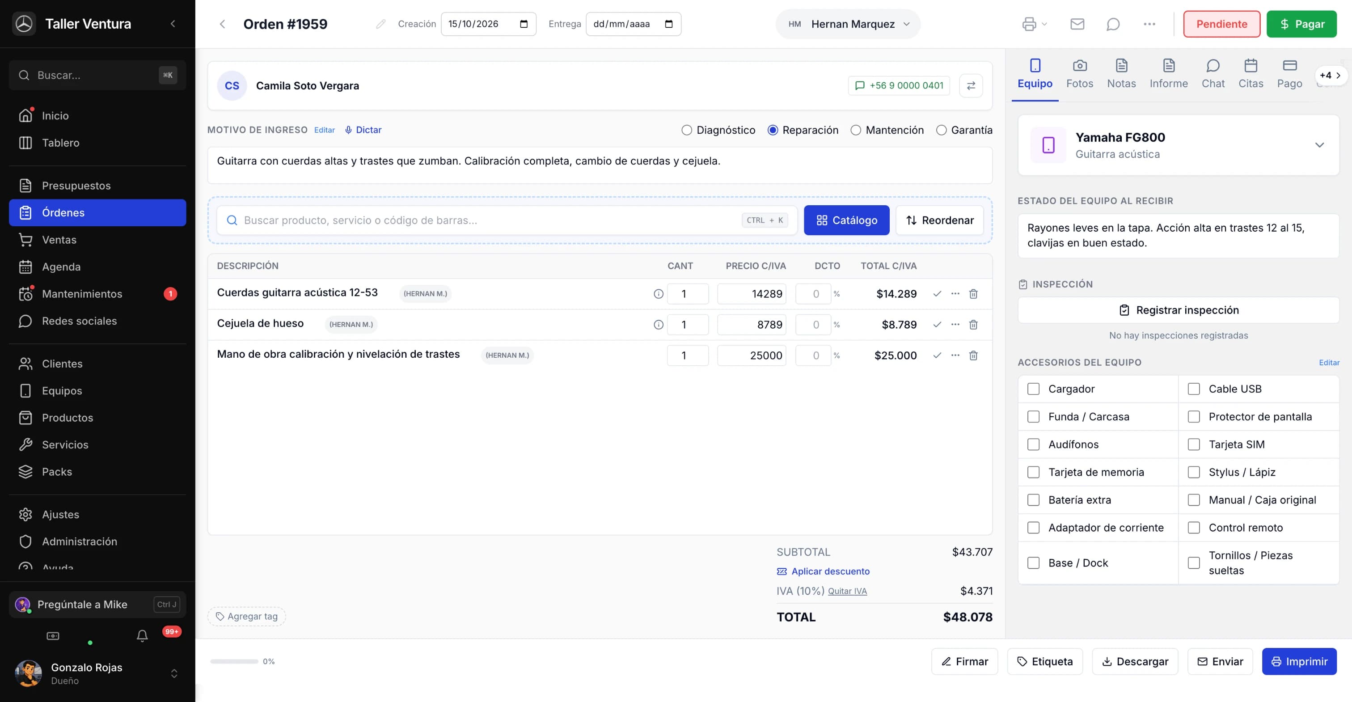
Task: Open the three-dots more options in header
Action: [x=1149, y=24]
